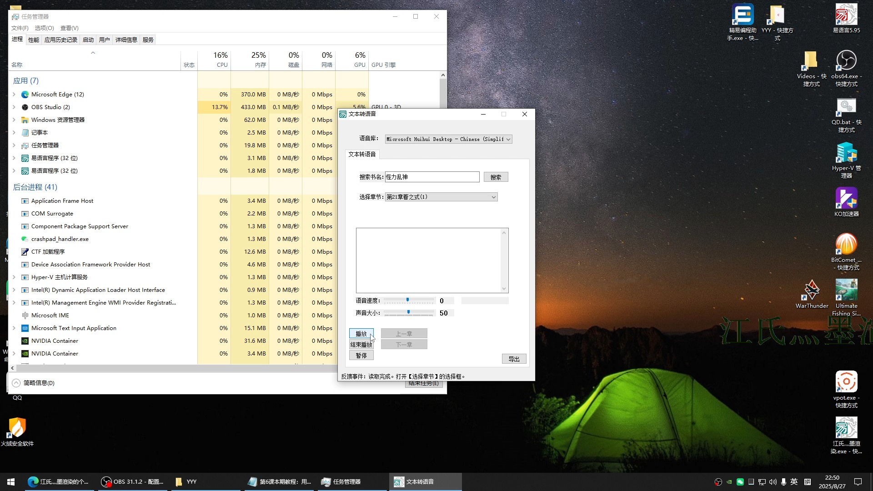Click in 搜索书名 input field
Viewport: 873px width, 491px height.
432,177
